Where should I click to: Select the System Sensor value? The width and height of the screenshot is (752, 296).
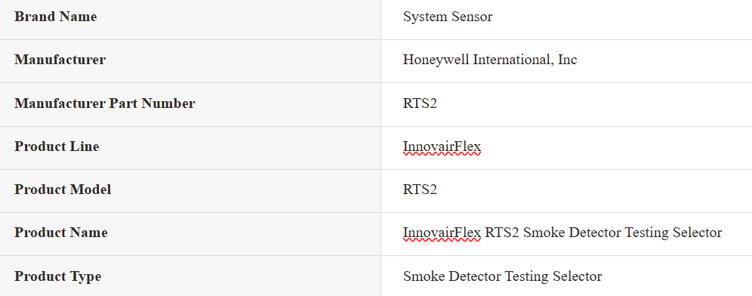[448, 17]
